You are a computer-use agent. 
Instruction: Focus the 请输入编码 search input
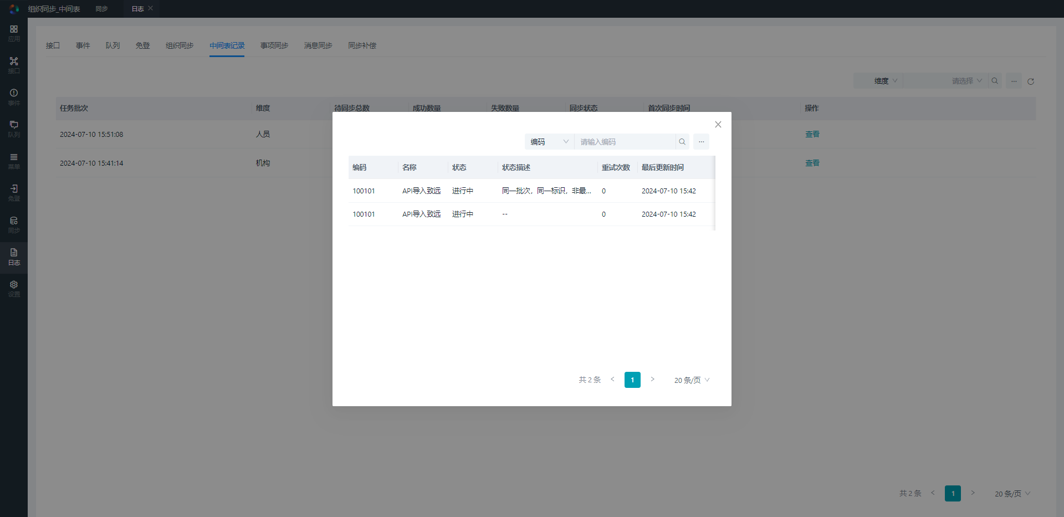pyautogui.click(x=625, y=142)
